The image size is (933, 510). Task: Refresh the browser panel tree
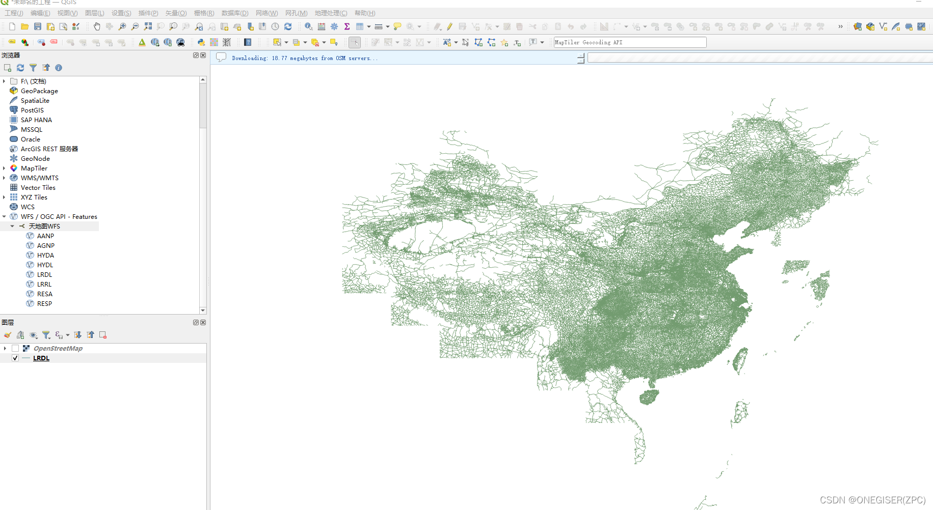(20, 68)
